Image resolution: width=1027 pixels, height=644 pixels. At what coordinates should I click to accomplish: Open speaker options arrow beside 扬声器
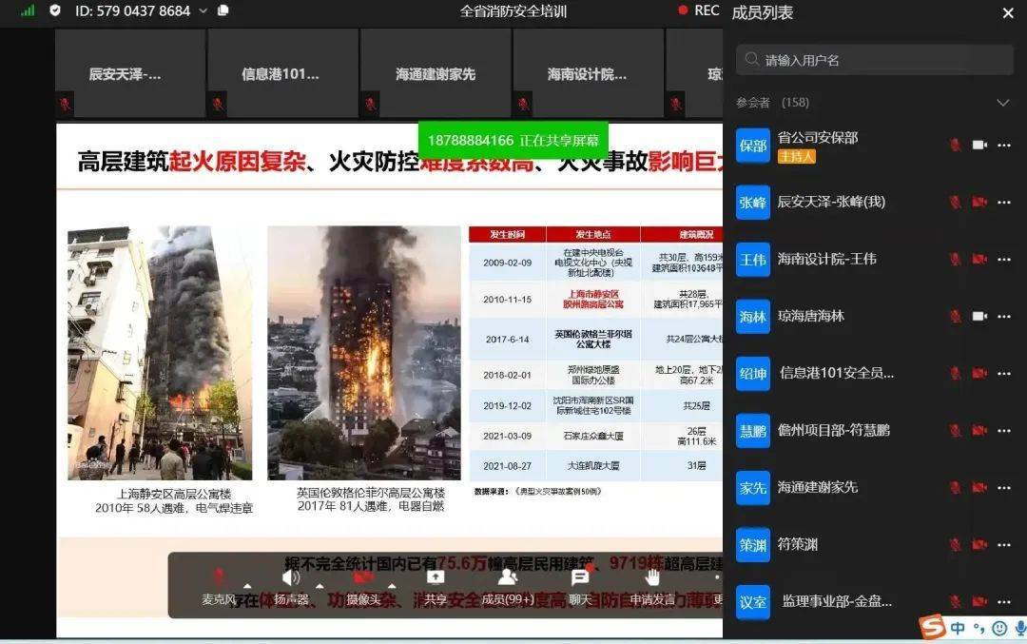point(320,586)
